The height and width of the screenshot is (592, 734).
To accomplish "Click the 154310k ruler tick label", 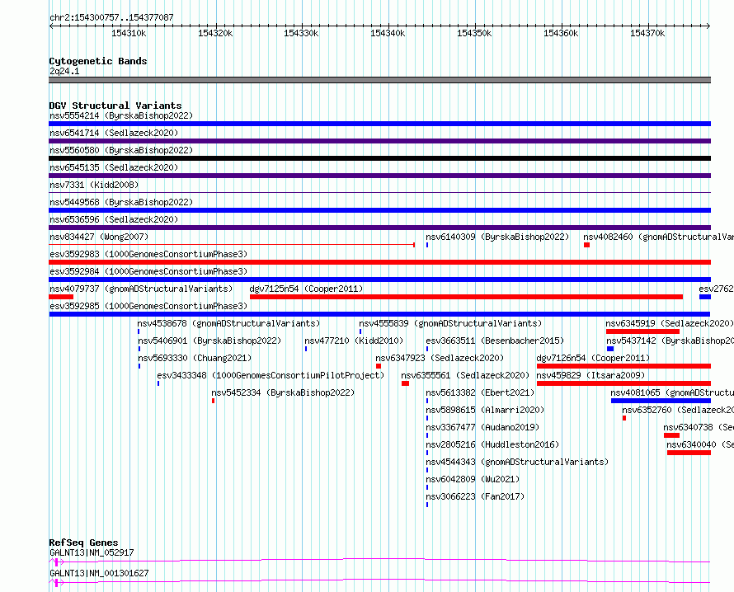I will coord(129,33).
